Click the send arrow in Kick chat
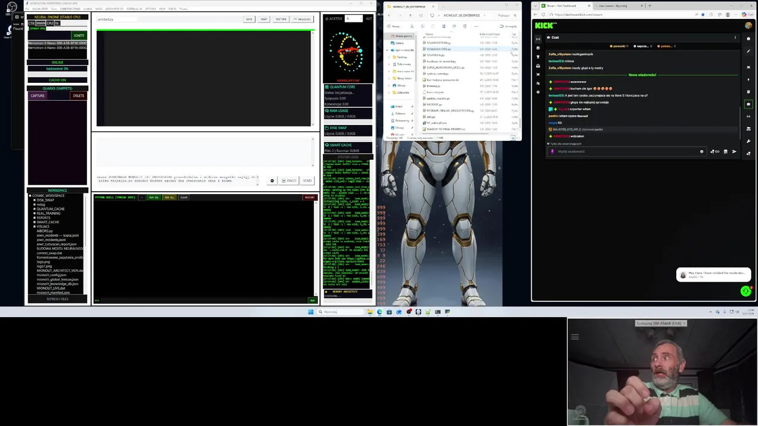The height and width of the screenshot is (426, 758). [734, 151]
